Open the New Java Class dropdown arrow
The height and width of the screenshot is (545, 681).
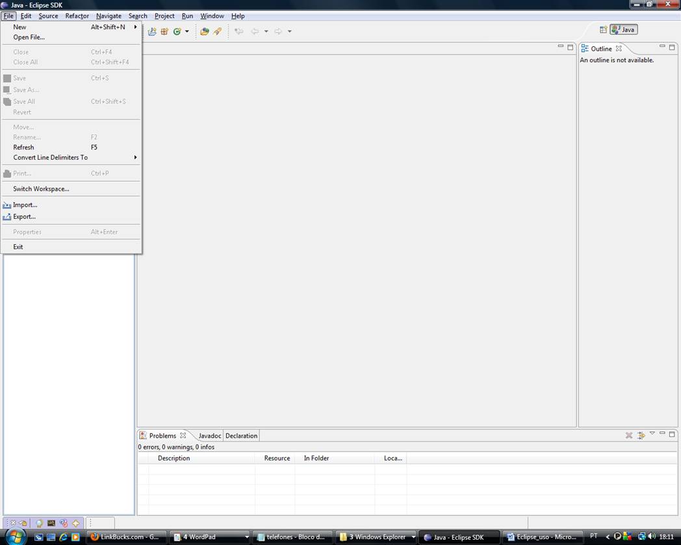(186, 31)
